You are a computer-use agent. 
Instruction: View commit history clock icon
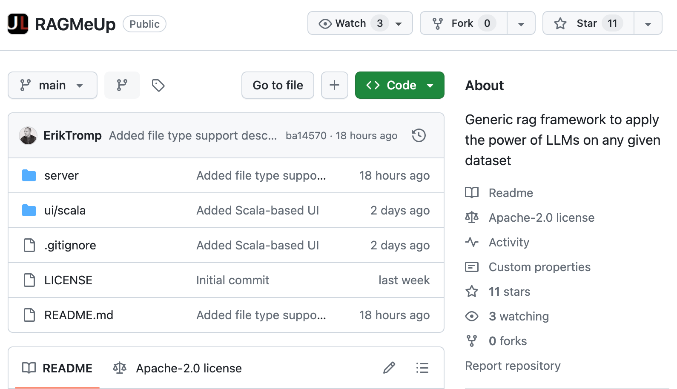[419, 135]
